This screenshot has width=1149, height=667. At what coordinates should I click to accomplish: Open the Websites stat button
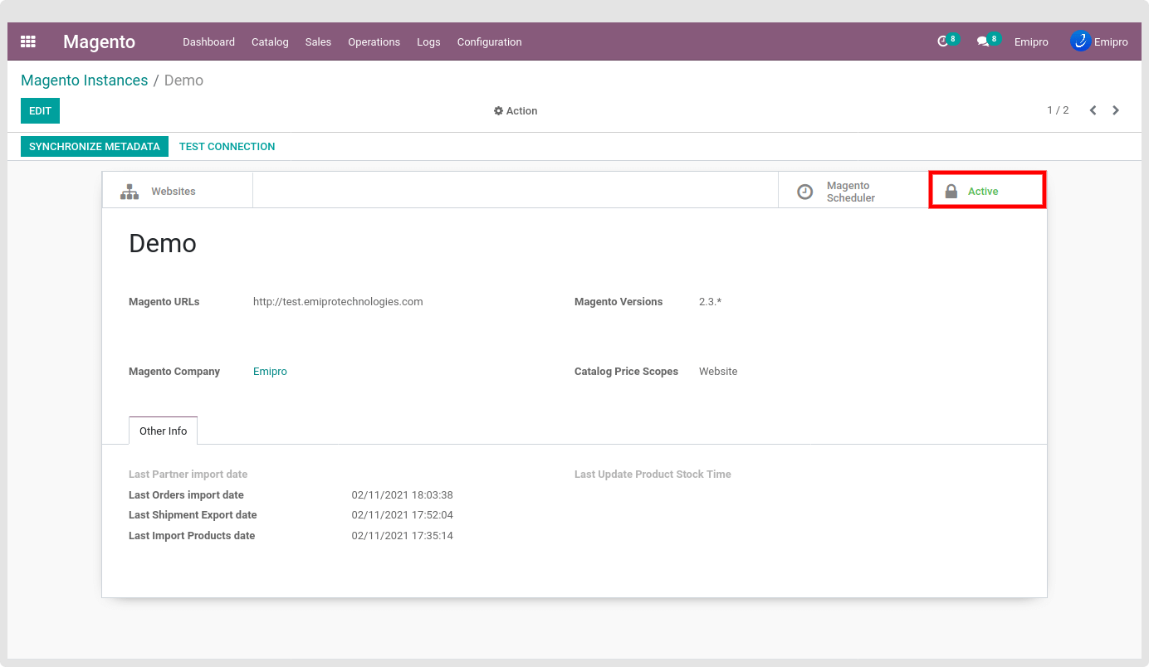178,191
